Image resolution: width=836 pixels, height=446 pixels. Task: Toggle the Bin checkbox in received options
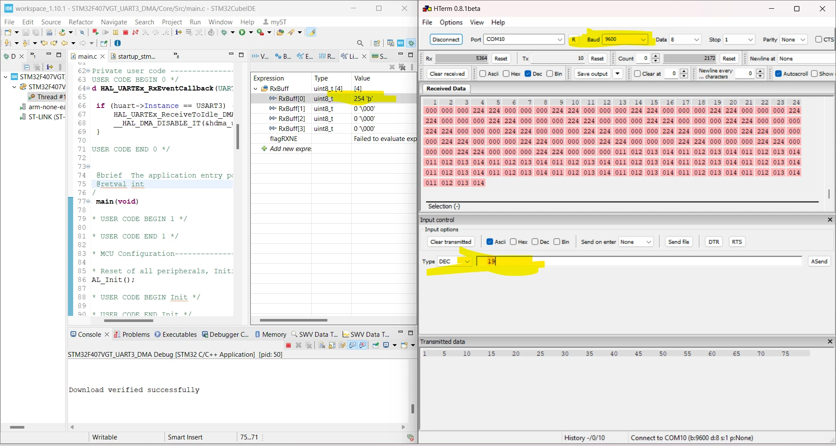[x=549, y=74]
